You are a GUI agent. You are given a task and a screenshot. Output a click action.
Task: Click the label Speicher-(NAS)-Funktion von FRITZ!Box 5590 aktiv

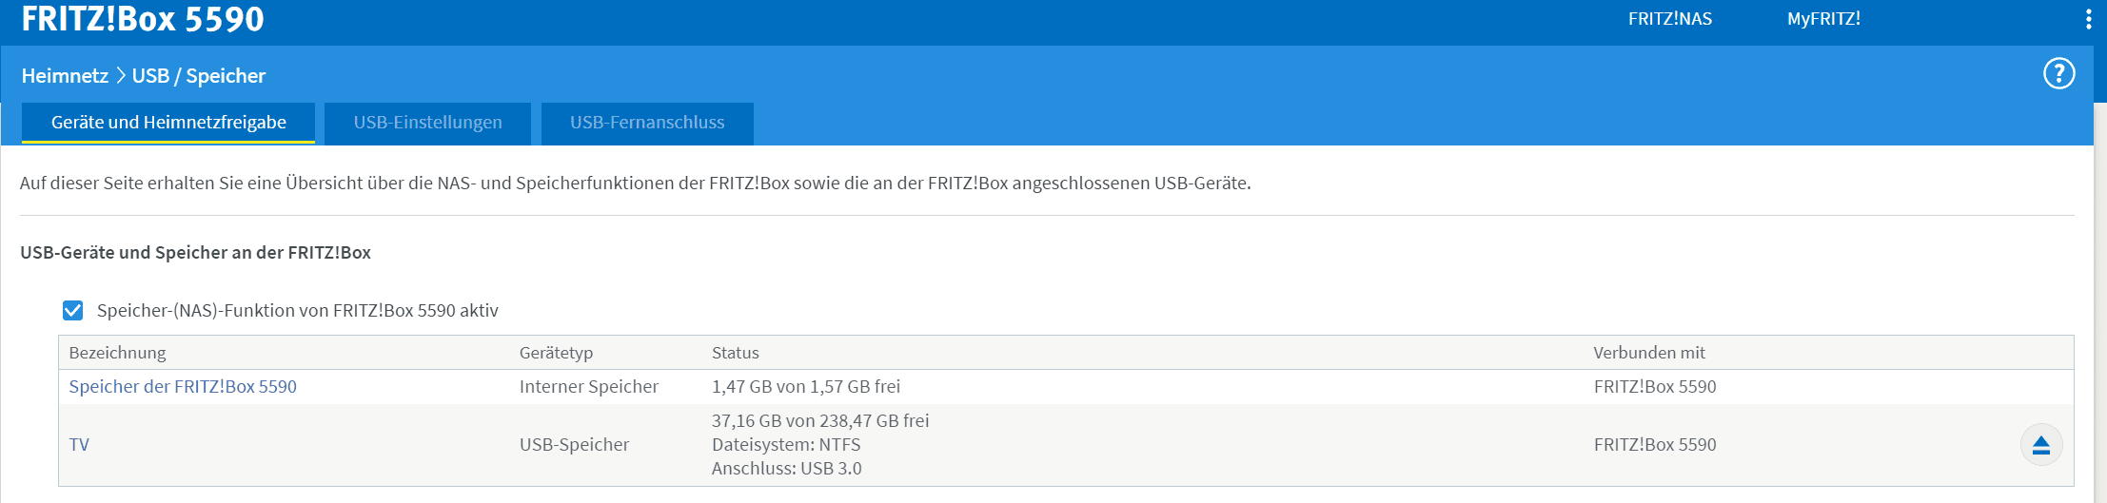coord(298,311)
